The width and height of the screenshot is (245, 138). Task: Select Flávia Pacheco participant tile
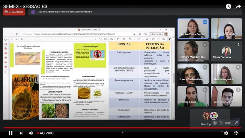226,51
